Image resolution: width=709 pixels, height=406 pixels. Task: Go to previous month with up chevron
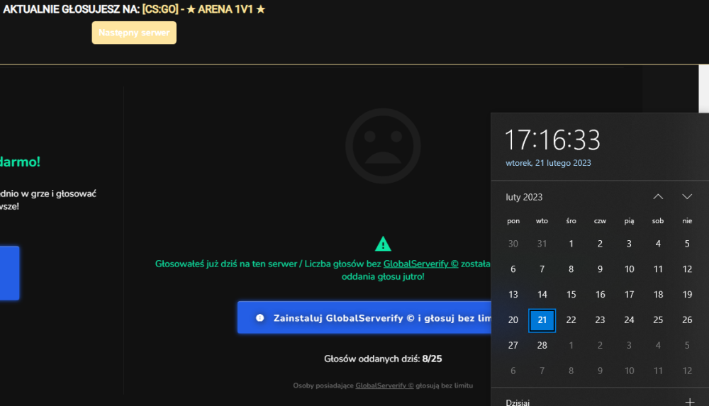click(x=658, y=197)
